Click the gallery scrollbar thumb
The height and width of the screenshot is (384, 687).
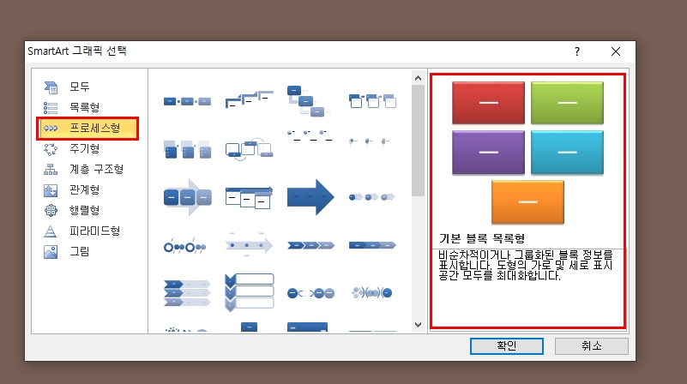418,141
